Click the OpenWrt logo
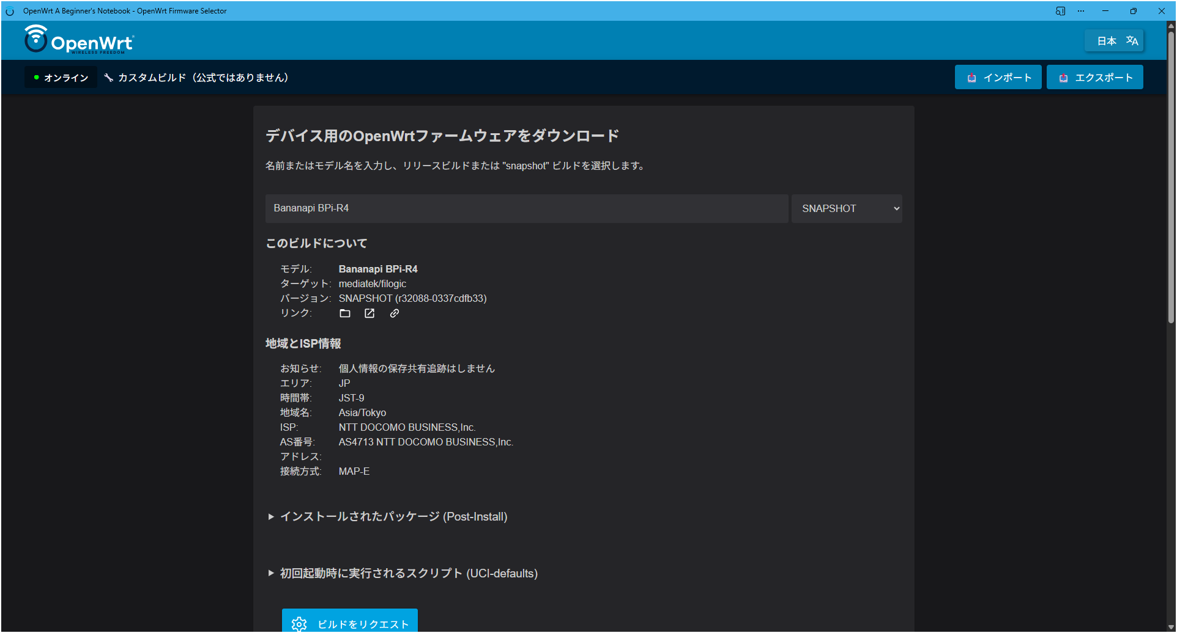 pos(79,40)
